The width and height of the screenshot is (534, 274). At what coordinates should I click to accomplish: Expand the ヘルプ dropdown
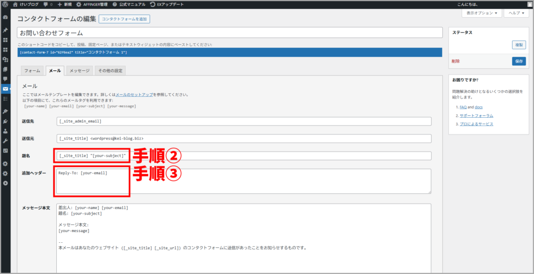pos(516,13)
